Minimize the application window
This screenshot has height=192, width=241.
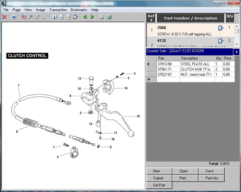217,3
